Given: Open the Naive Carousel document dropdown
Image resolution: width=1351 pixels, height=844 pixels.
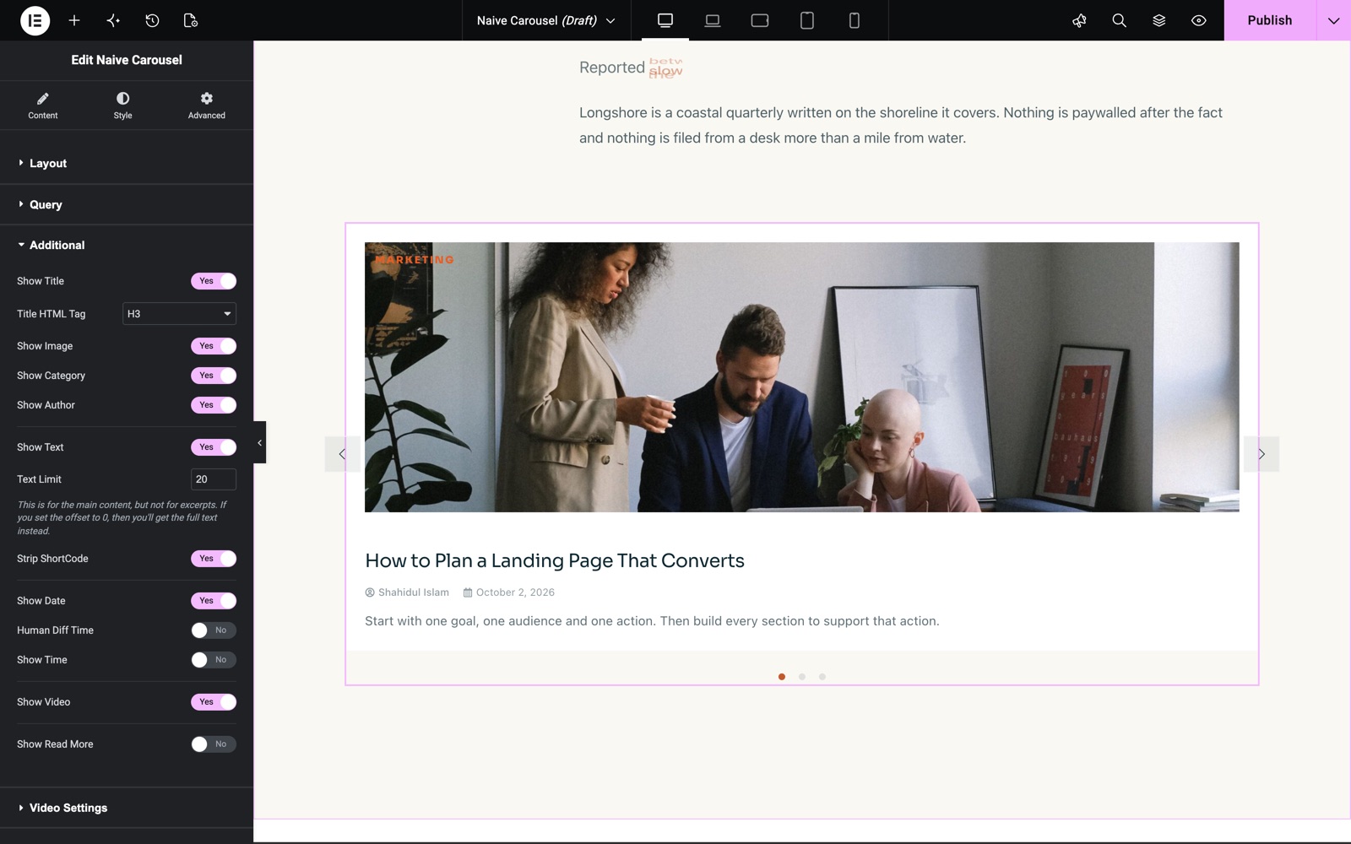Looking at the screenshot, I should point(546,20).
